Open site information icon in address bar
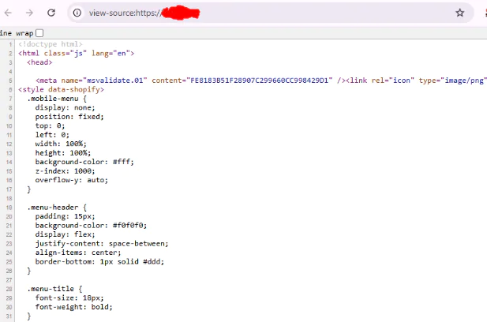This screenshot has height=322, width=487. (77, 13)
